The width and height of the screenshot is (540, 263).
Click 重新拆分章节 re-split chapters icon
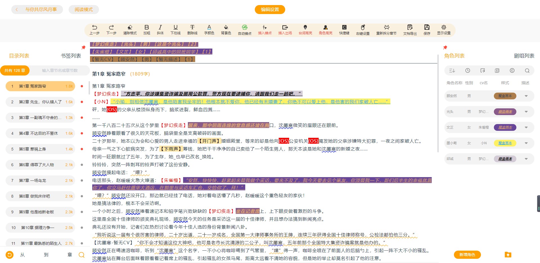point(386,28)
